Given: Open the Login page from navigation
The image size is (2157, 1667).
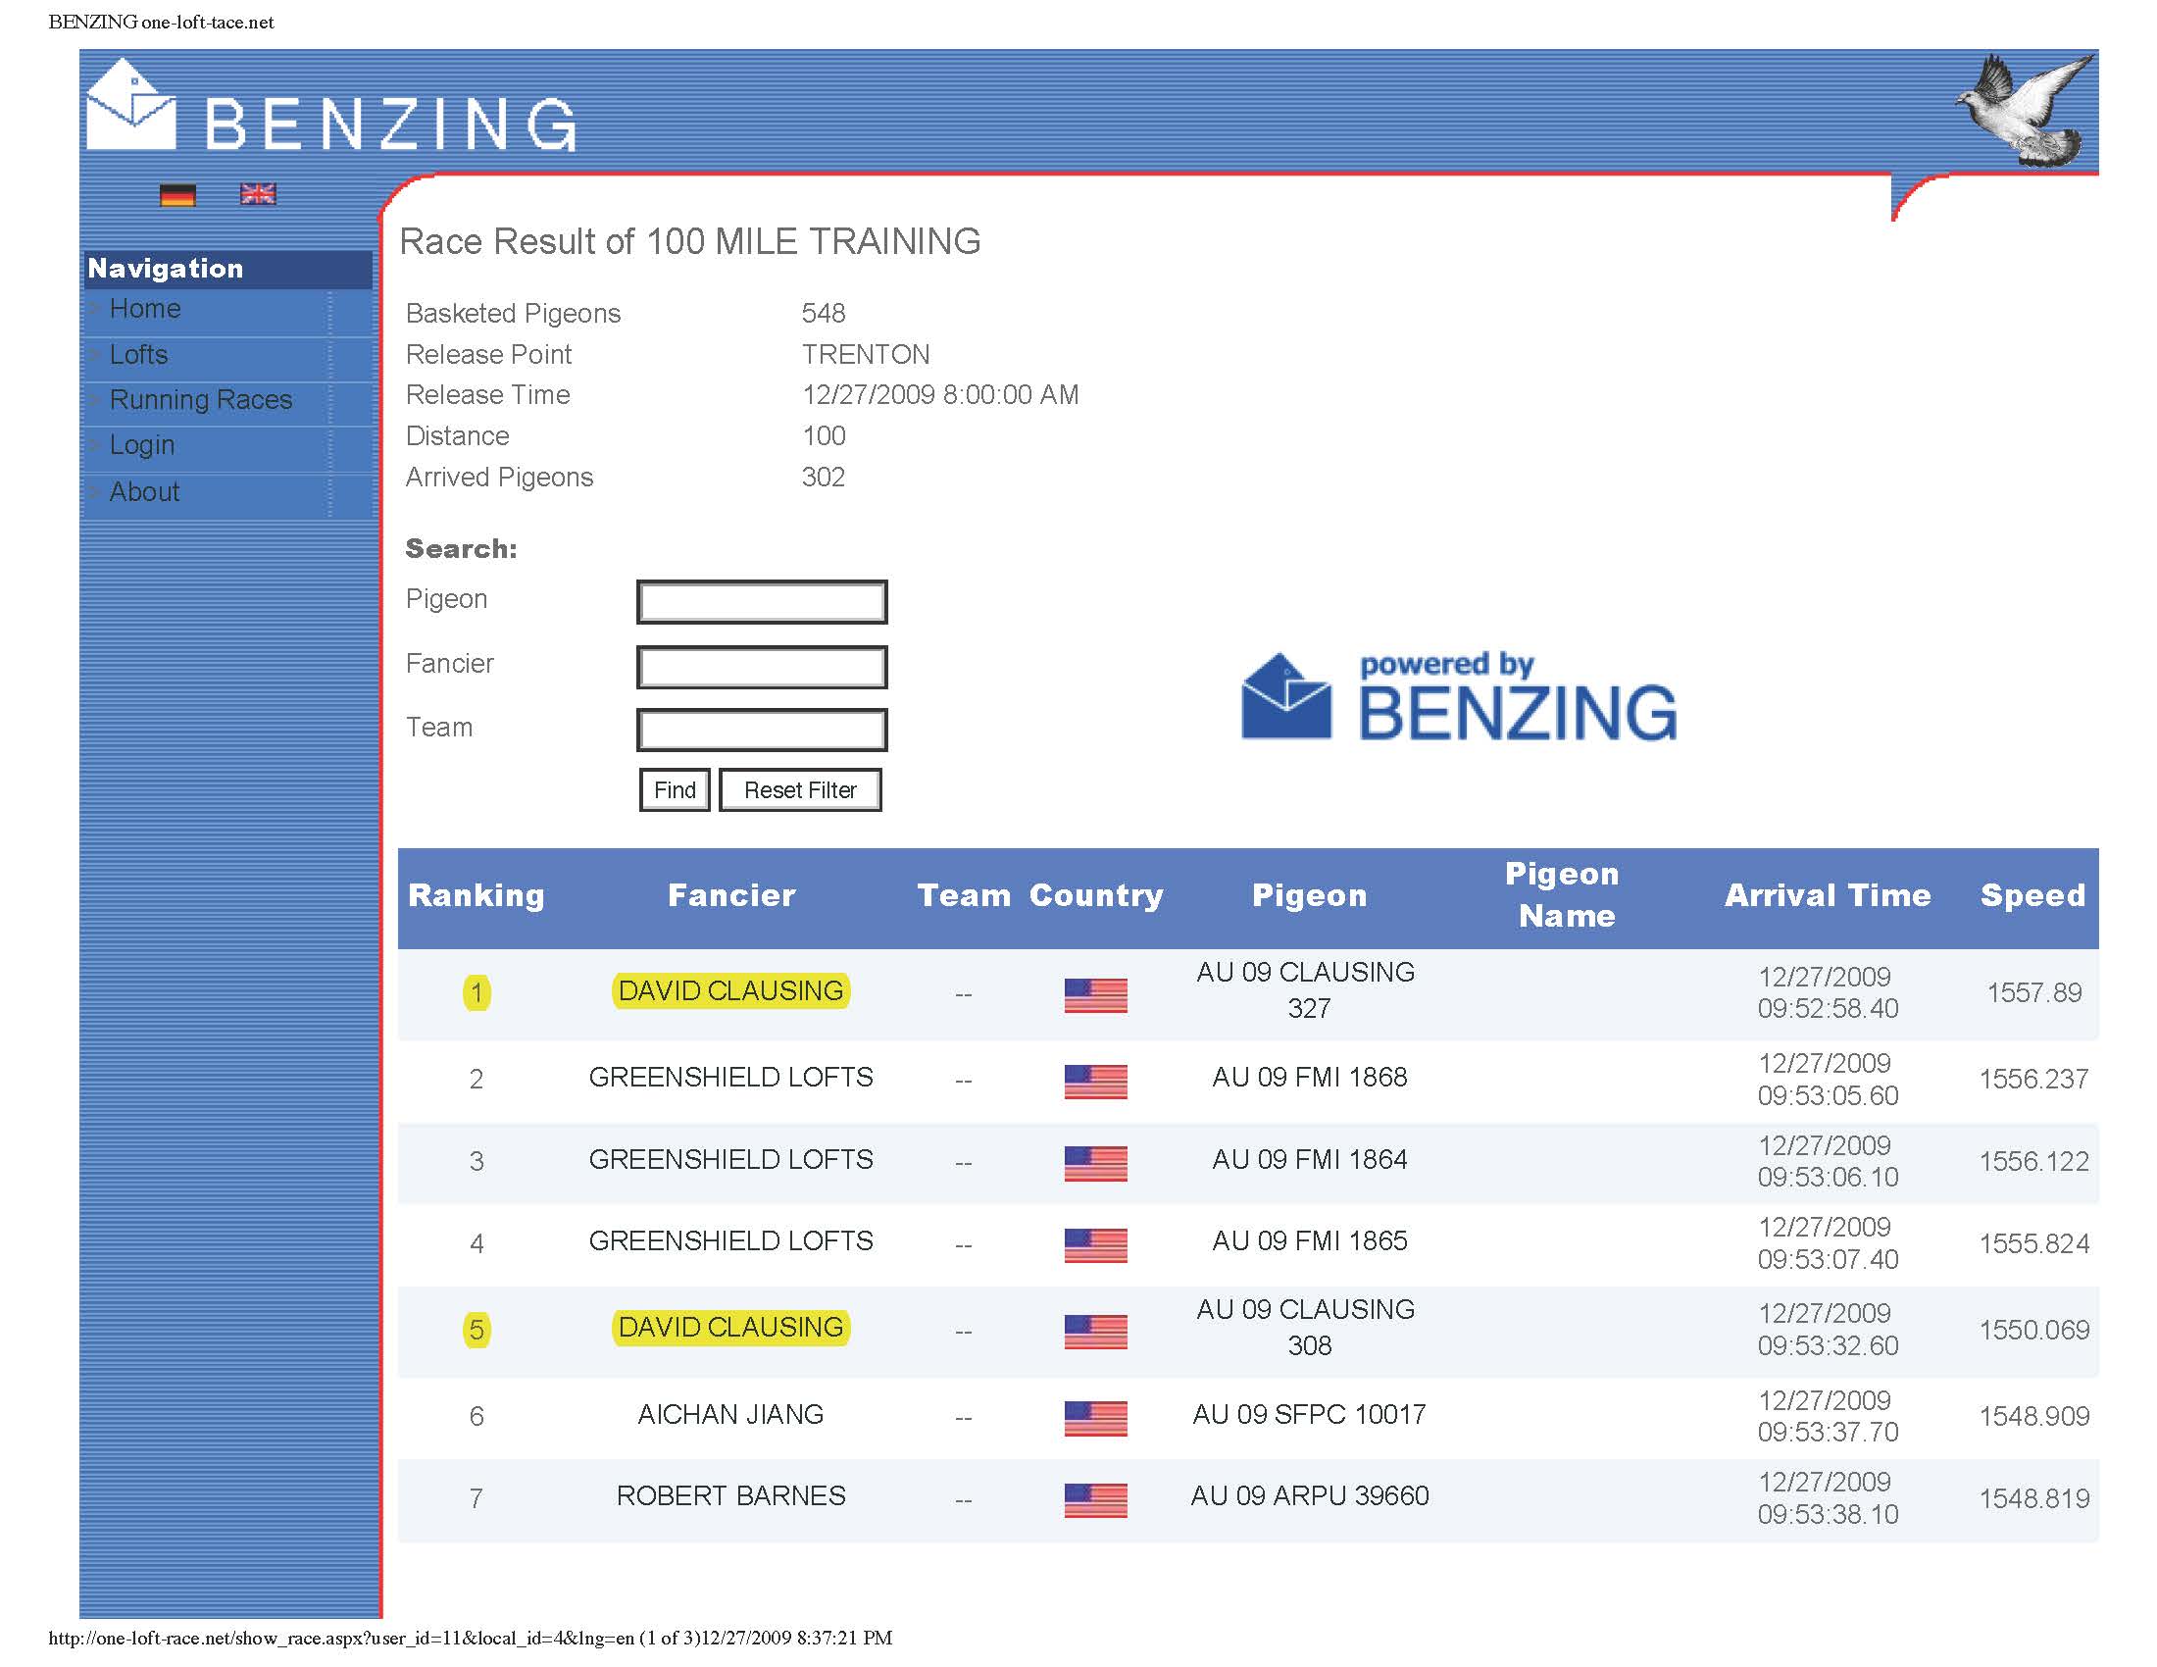Looking at the screenshot, I should 142,445.
